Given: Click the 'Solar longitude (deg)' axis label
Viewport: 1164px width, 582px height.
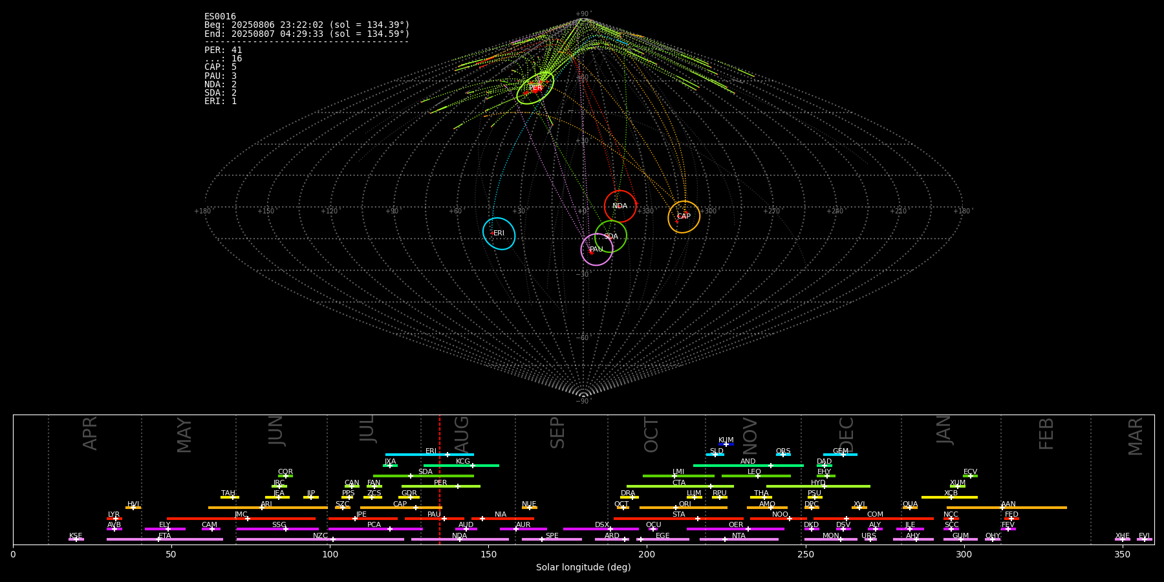Looking at the screenshot, I should click(583, 568).
